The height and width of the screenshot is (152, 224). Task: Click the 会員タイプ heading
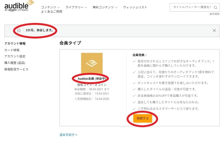pyautogui.click(x=70, y=43)
